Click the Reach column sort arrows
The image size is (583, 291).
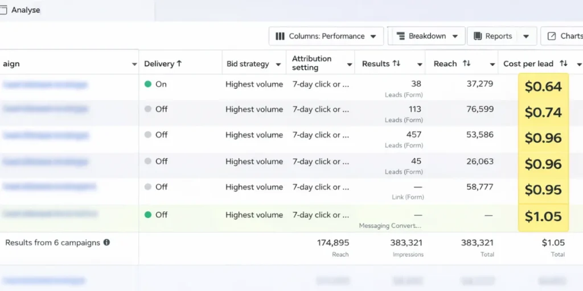[466, 64]
